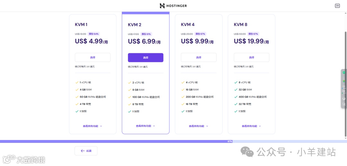Screen dimensions: 347x166
Task: Click the 保存 67% badge on KVM 4
Action: [x=200, y=34]
